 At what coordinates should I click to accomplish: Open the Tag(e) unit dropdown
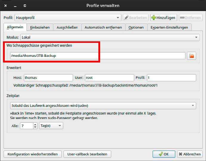tap(51, 126)
